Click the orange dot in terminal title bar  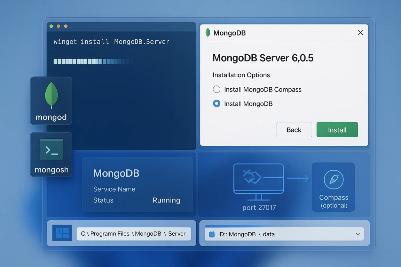(x=58, y=26)
